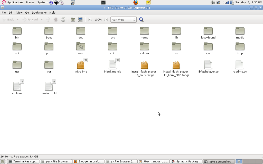Click the Computer toolbar icon
Image resolution: width=263 pixels, height=164 pixels.
click(x=80, y=19)
